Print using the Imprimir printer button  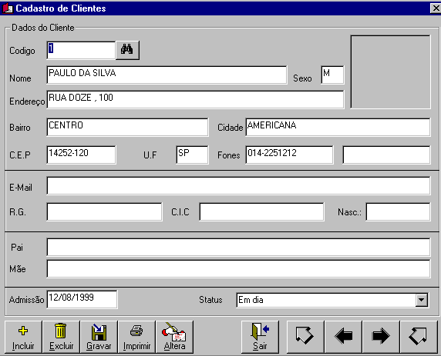(x=137, y=337)
